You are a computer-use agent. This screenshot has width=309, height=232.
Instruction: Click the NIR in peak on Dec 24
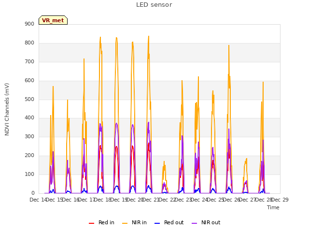pos(198,77)
